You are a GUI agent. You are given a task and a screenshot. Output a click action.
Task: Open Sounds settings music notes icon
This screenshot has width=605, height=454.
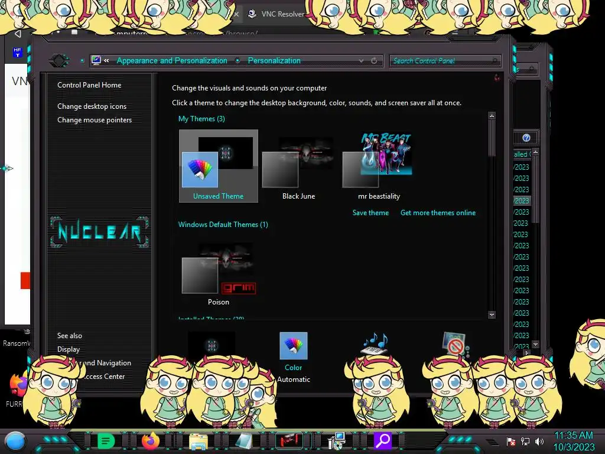374,343
